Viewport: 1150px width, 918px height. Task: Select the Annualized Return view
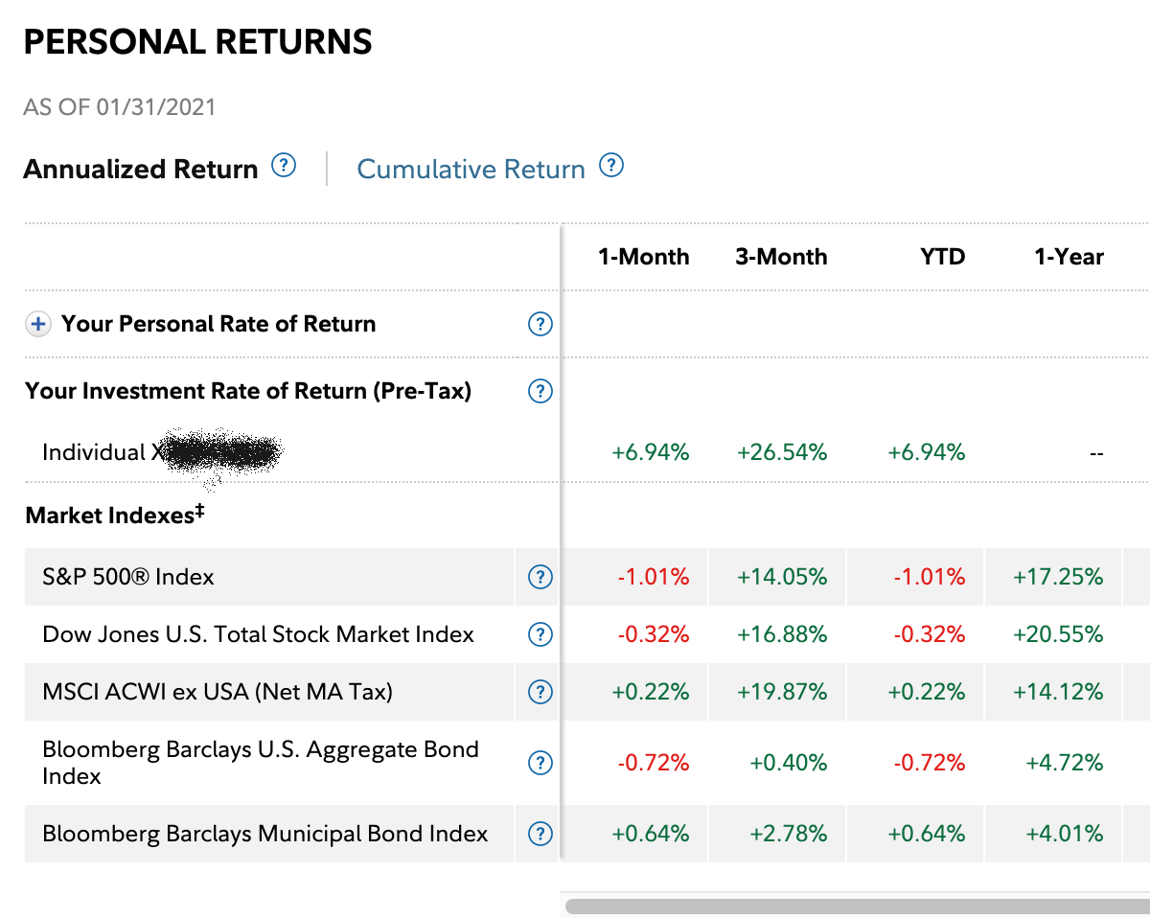[x=141, y=170]
